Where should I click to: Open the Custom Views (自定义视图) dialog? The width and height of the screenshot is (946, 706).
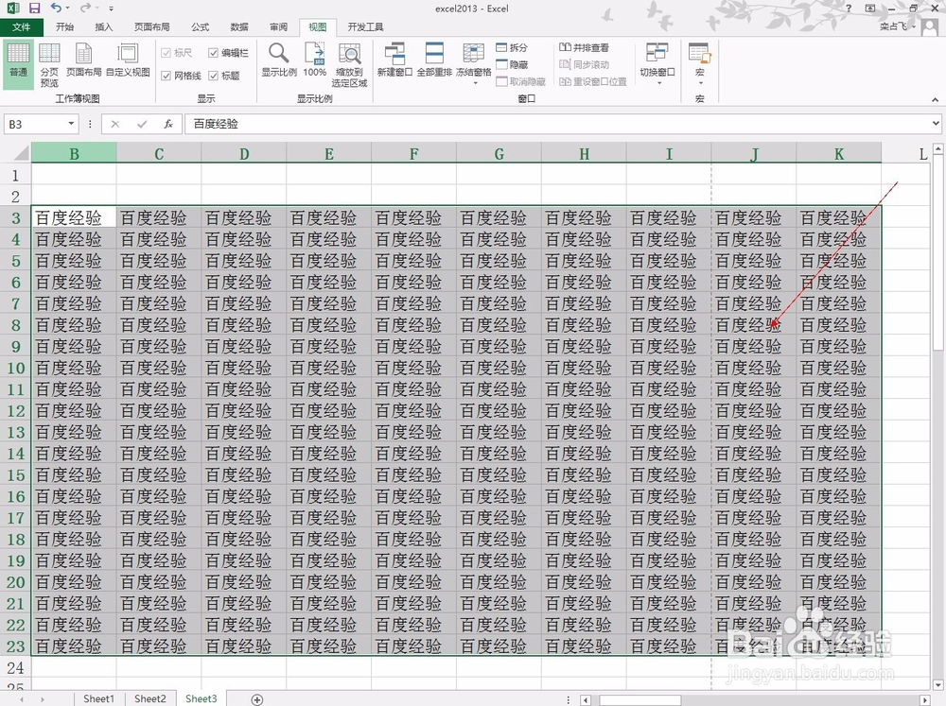[x=126, y=64]
